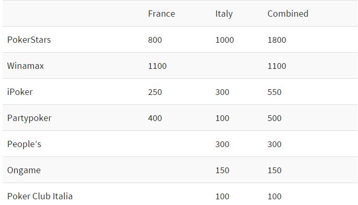Click the Combined column header
Image resolution: width=358 pixels, height=205 pixels.
(x=288, y=14)
